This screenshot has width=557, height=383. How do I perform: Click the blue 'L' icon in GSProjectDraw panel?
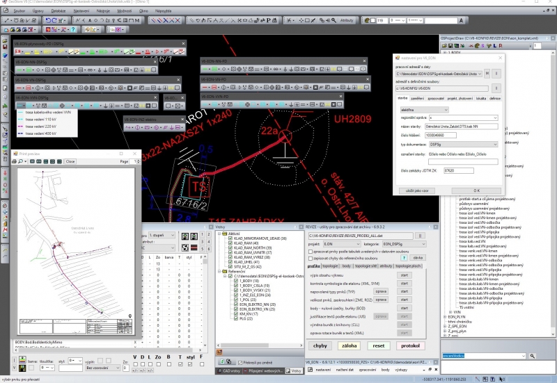tap(495, 46)
